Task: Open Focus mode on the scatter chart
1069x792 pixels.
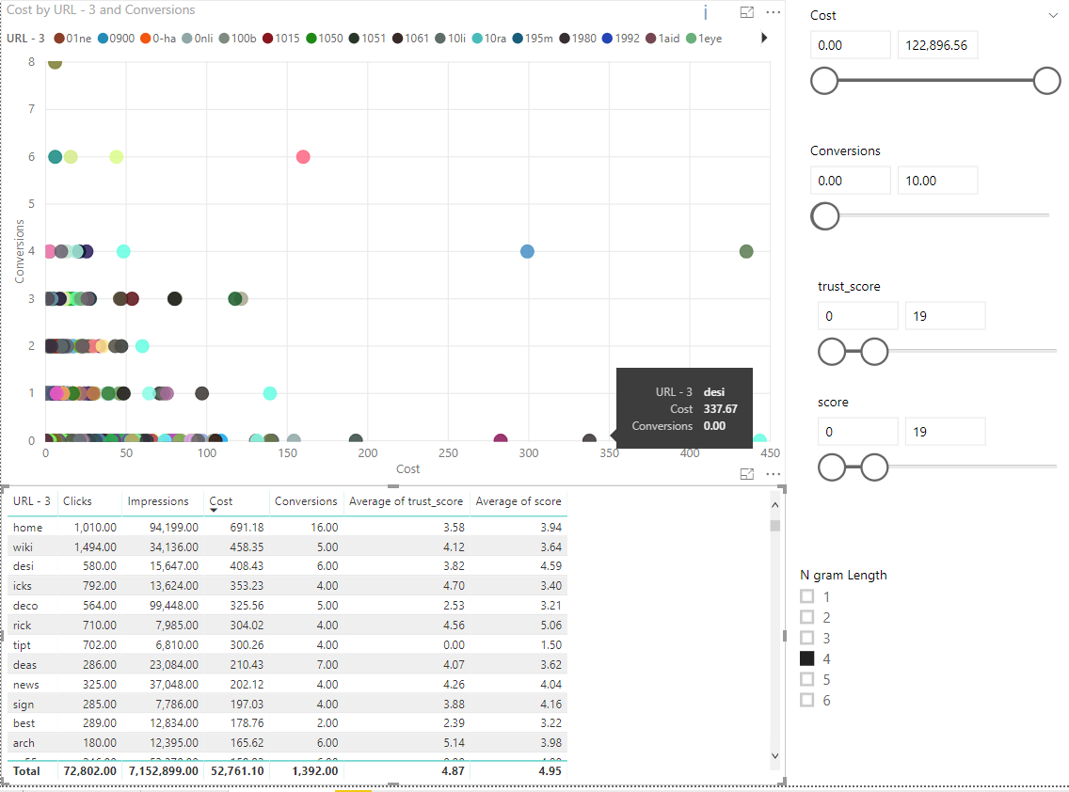Action: click(x=748, y=13)
